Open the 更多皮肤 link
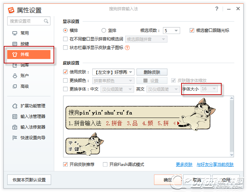The height and width of the screenshot is (192, 247). 184,165
